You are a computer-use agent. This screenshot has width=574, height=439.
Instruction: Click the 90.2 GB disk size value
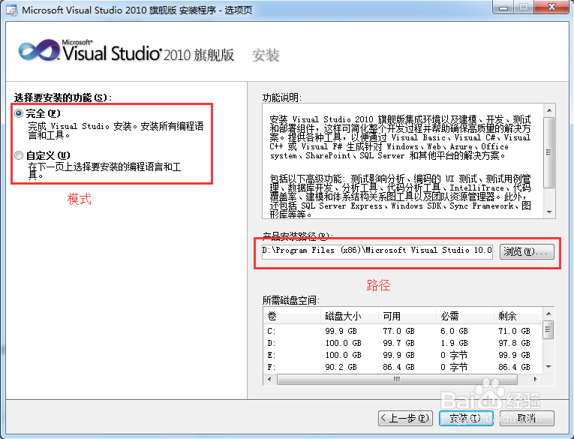(x=341, y=367)
